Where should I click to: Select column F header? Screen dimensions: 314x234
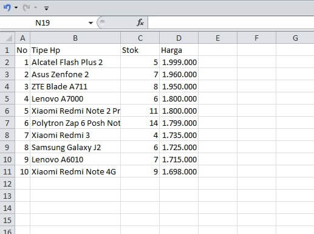[x=256, y=38]
